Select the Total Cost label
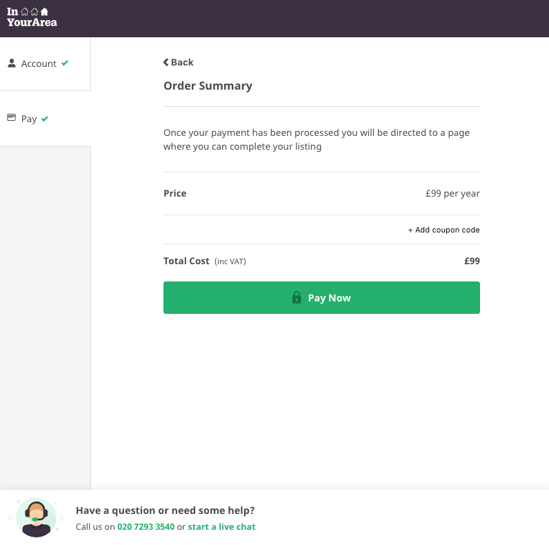The image size is (549, 545). (x=186, y=261)
